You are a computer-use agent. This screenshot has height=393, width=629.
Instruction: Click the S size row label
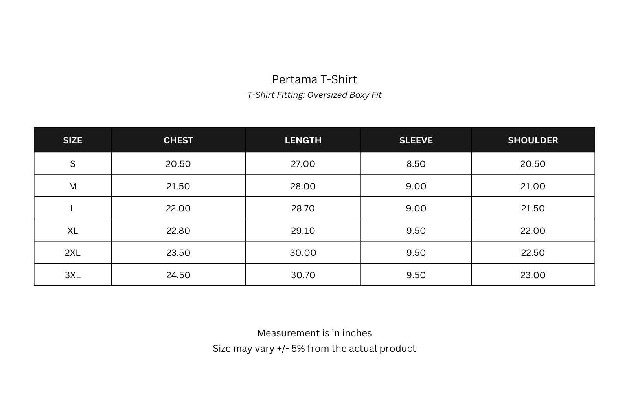point(73,164)
